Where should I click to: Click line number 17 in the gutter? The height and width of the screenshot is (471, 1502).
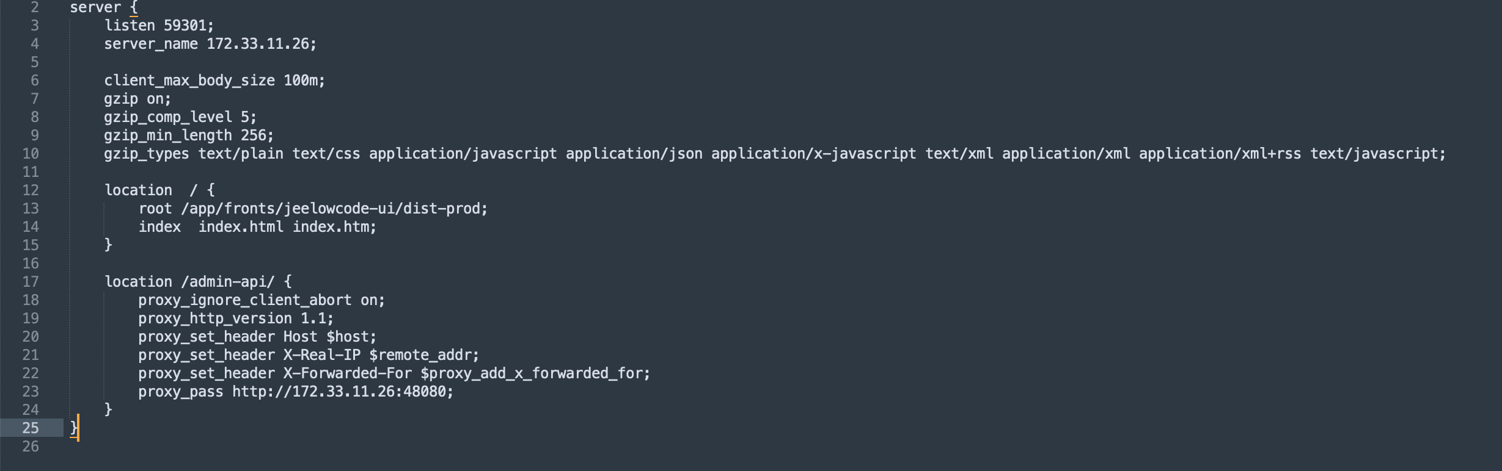[x=31, y=282]
